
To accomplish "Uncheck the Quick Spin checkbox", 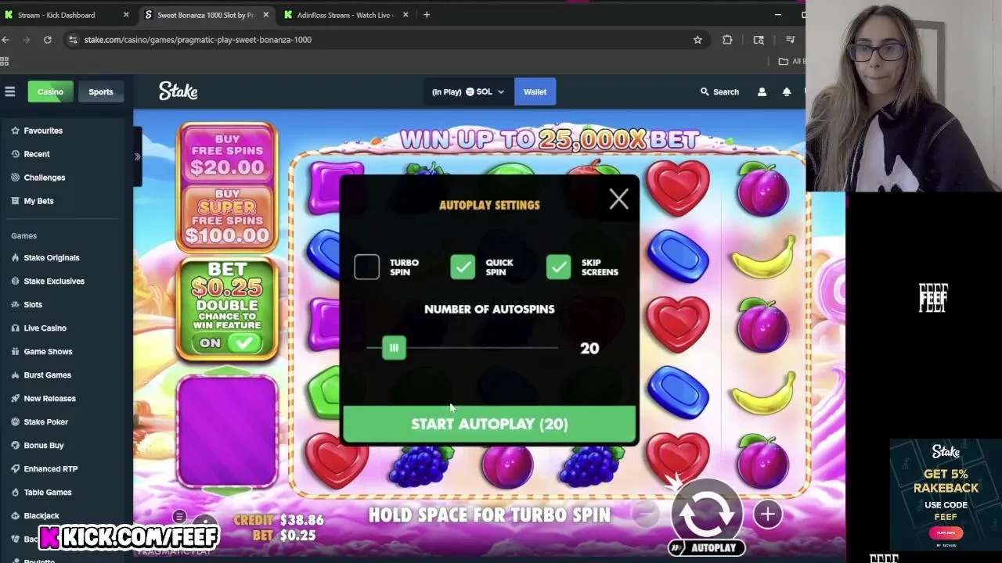I will [x=463, y=267].
